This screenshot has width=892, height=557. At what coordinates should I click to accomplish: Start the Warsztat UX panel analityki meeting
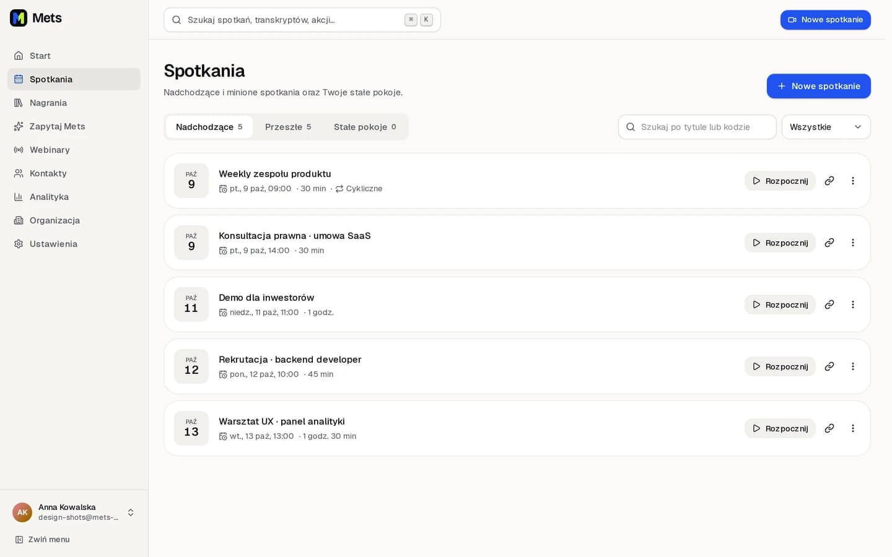pos(780,428)
